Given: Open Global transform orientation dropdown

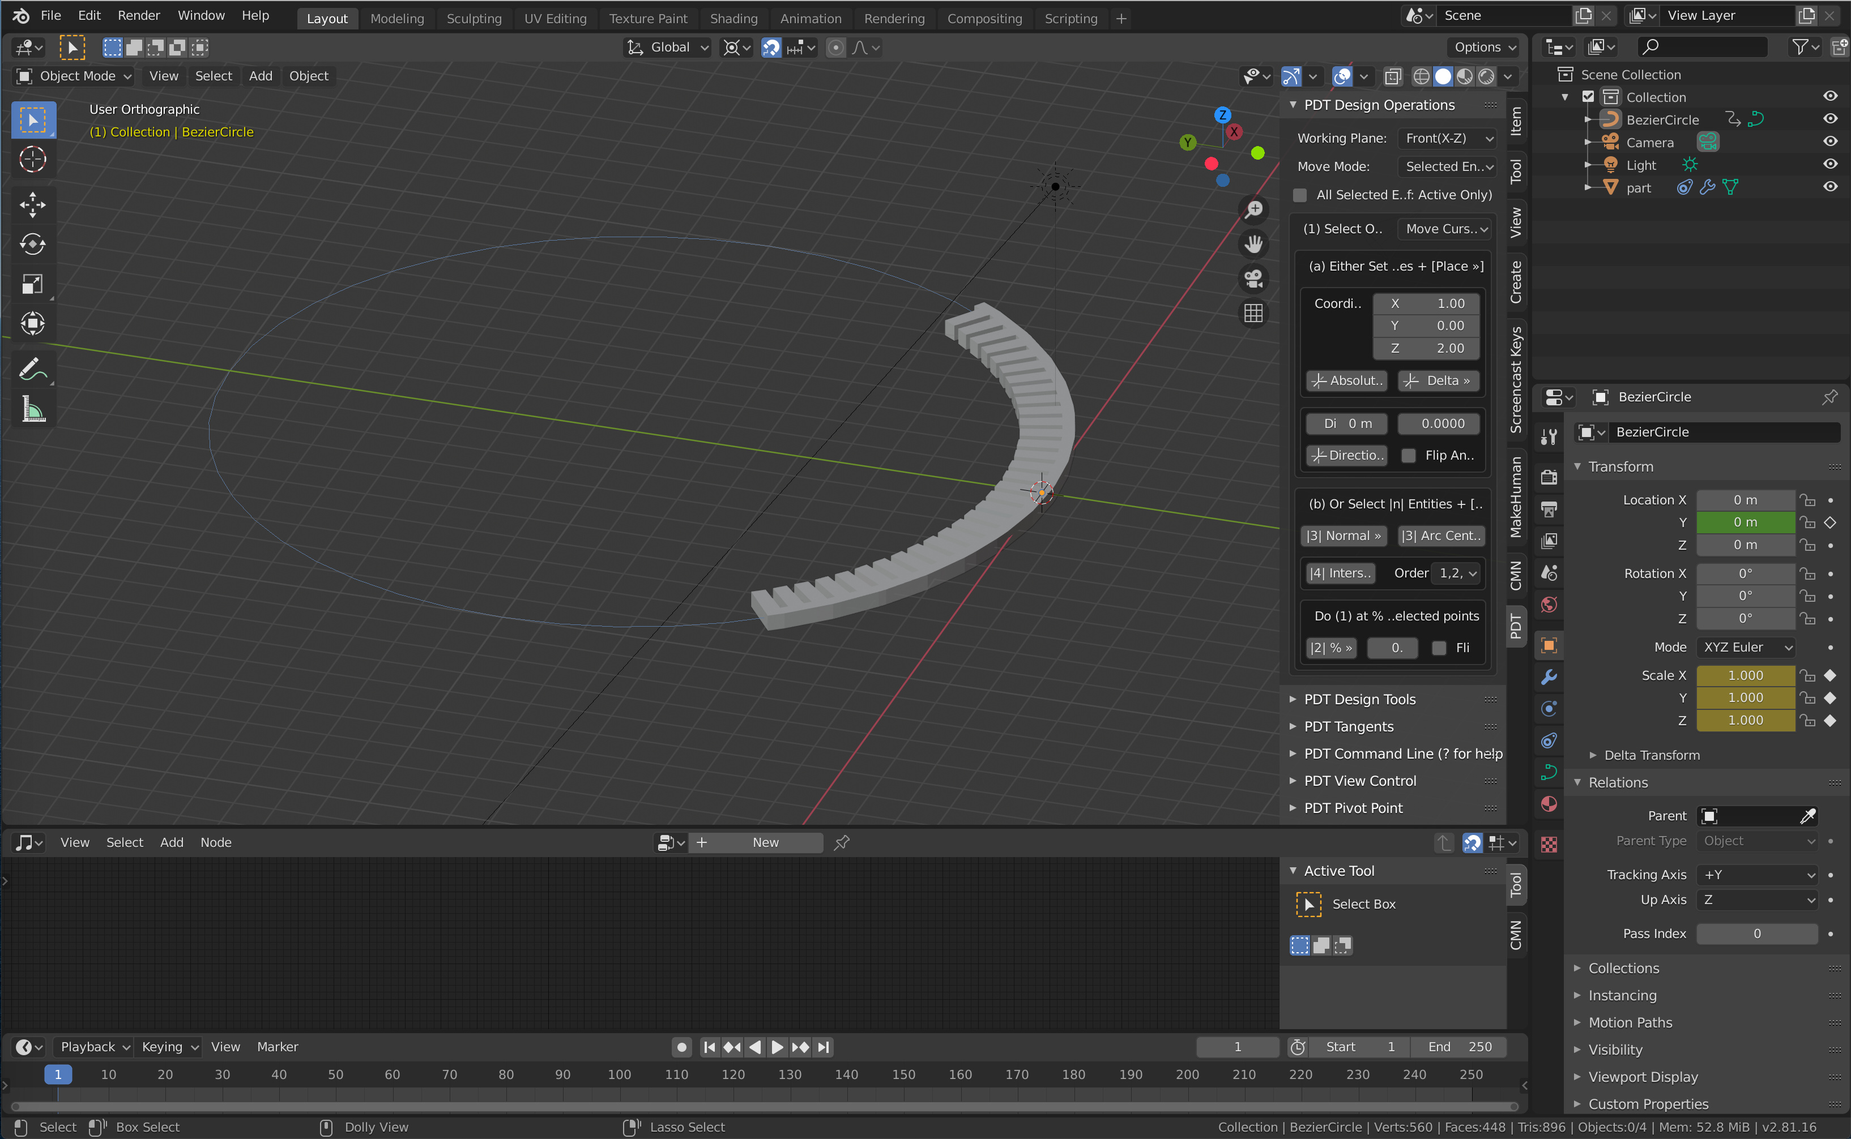Looking at the screenshot, I should [668, 48].
